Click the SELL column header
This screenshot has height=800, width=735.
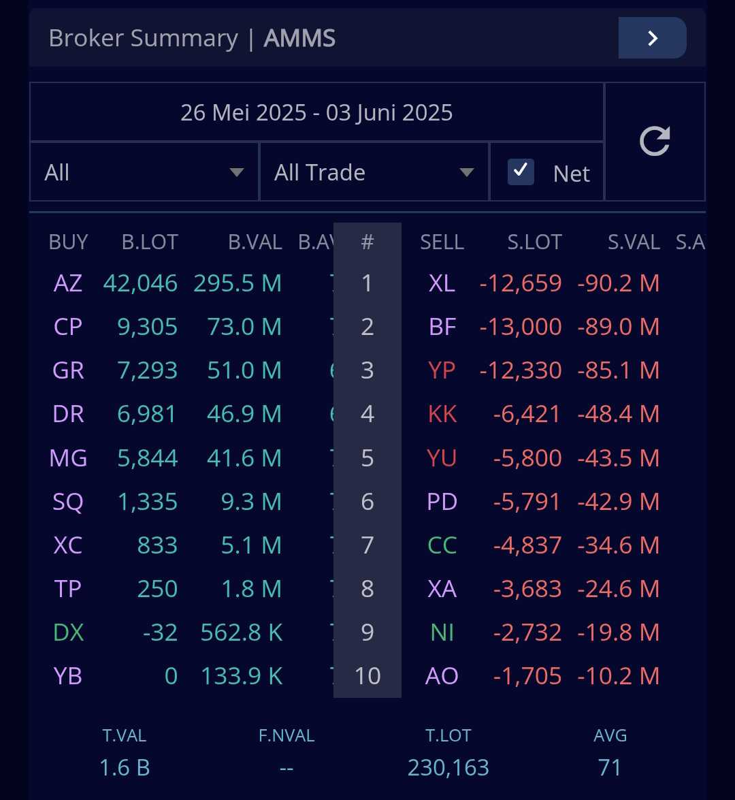[x=442, y=242]
